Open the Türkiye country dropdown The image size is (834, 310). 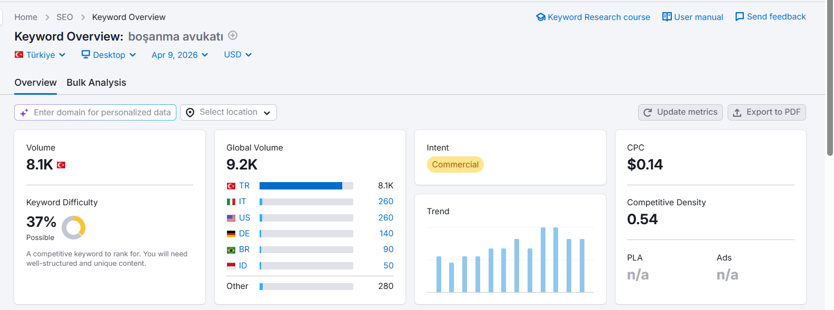point(41,55)
